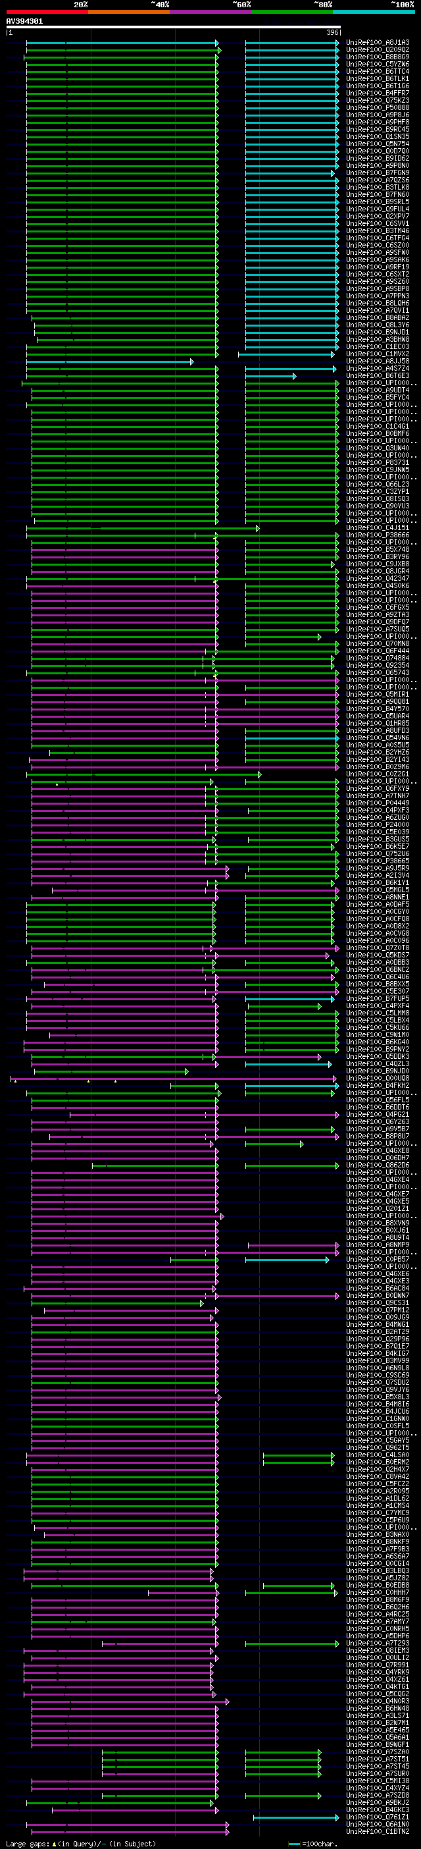Click the cyan ~100% legend segment

point(374,11)
